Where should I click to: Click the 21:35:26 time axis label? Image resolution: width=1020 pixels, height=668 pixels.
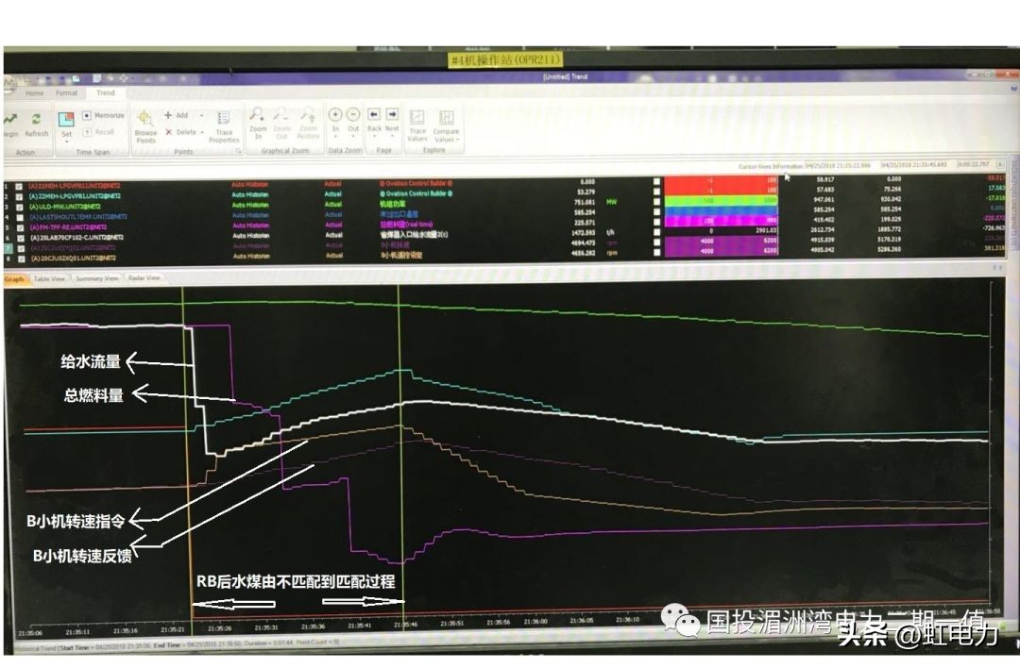[219, 629]
